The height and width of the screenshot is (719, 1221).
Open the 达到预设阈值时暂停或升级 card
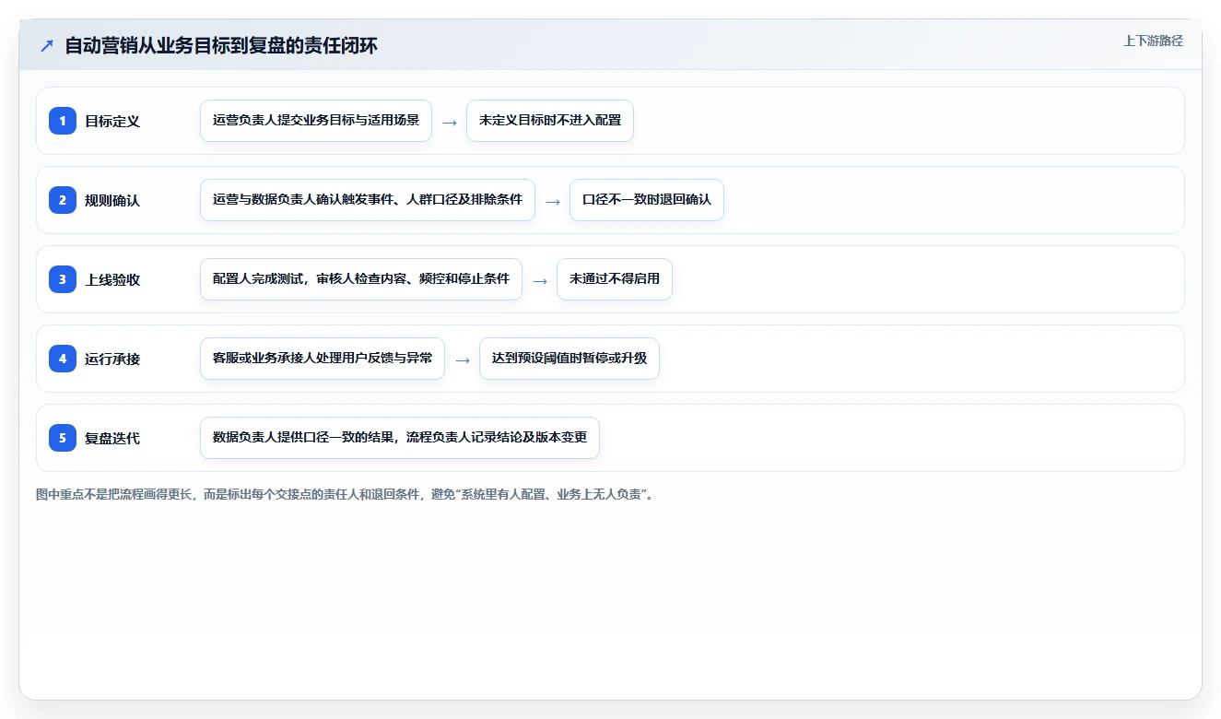(569, 359)
